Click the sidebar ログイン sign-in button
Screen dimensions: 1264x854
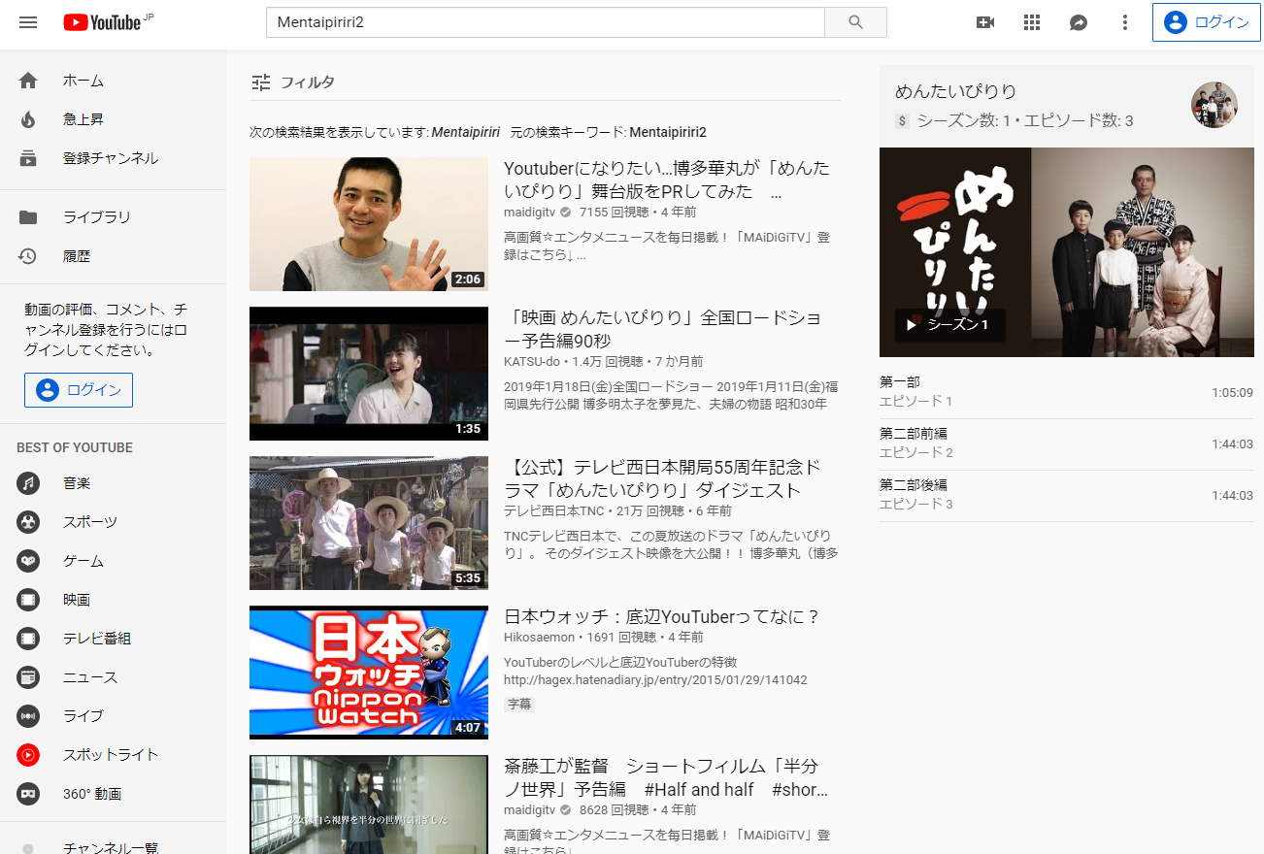point(79,390)
